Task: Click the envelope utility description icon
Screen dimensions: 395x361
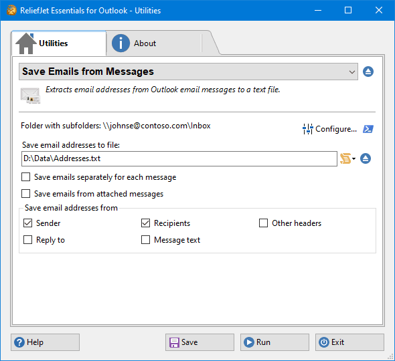Action: click(31, 96)
